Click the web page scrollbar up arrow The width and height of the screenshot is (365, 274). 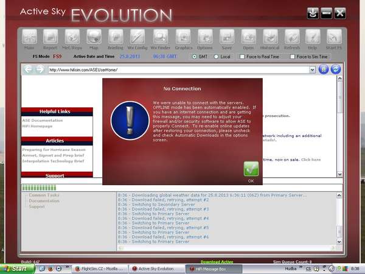339,79
